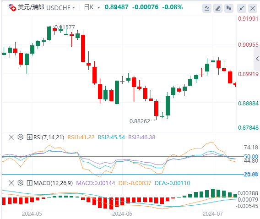Open the USDCHF symbol dropdown
The width and height of the screenshot is (260, 219).
[x=61, y=8]
